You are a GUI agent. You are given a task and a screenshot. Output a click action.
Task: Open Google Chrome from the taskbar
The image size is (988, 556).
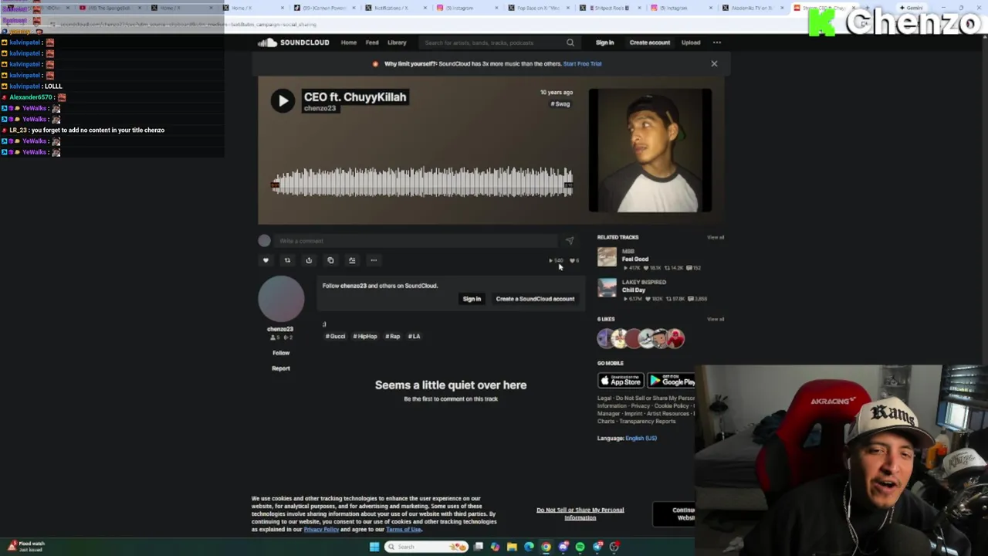[546, 547]
